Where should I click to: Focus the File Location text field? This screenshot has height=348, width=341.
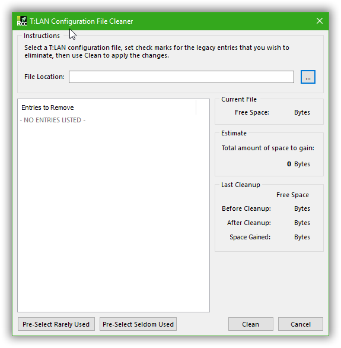(x=181, y=77)
